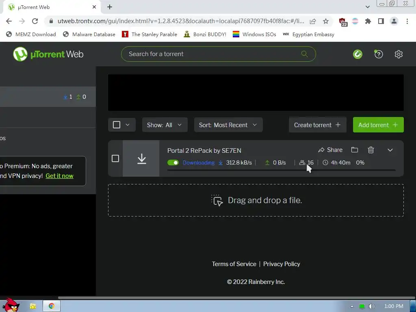Open the Chrome three-dot menu
Screen dimensions: 416x312
[407, 21]
